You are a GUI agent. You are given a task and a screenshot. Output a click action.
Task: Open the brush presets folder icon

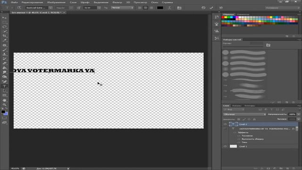click(268, 45)
